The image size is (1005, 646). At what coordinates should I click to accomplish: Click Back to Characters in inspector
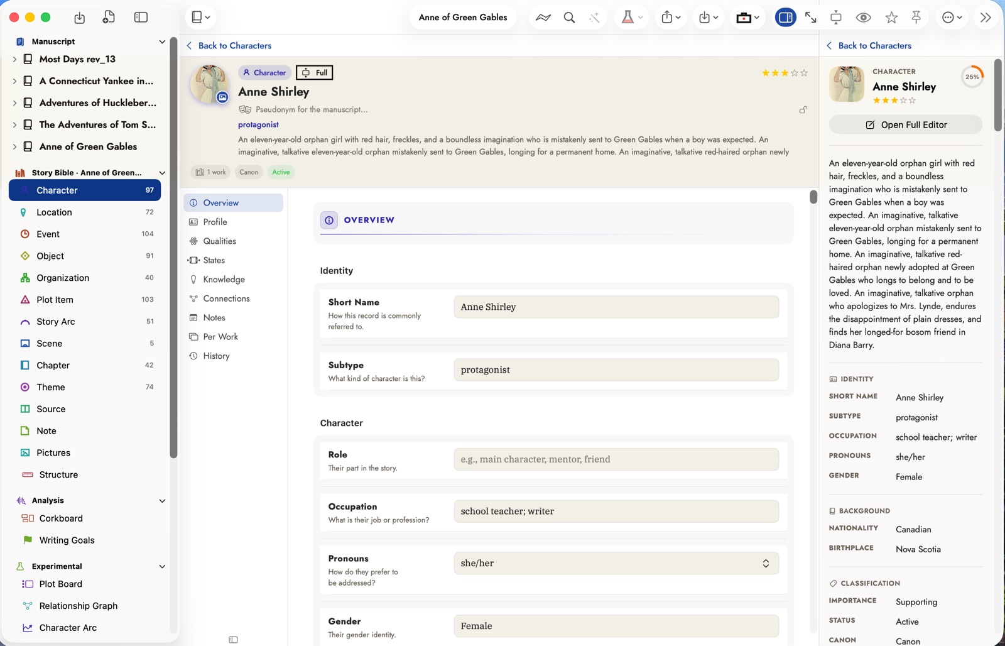pyautogui.click(x=869, y=46)
